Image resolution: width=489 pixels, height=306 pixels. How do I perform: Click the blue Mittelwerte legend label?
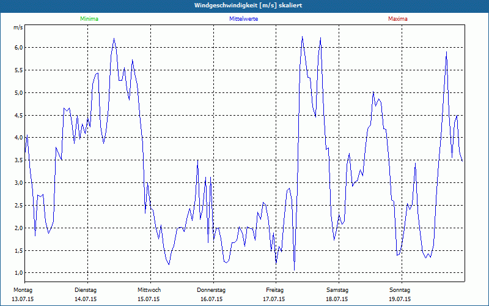click(x=243, y=19)
